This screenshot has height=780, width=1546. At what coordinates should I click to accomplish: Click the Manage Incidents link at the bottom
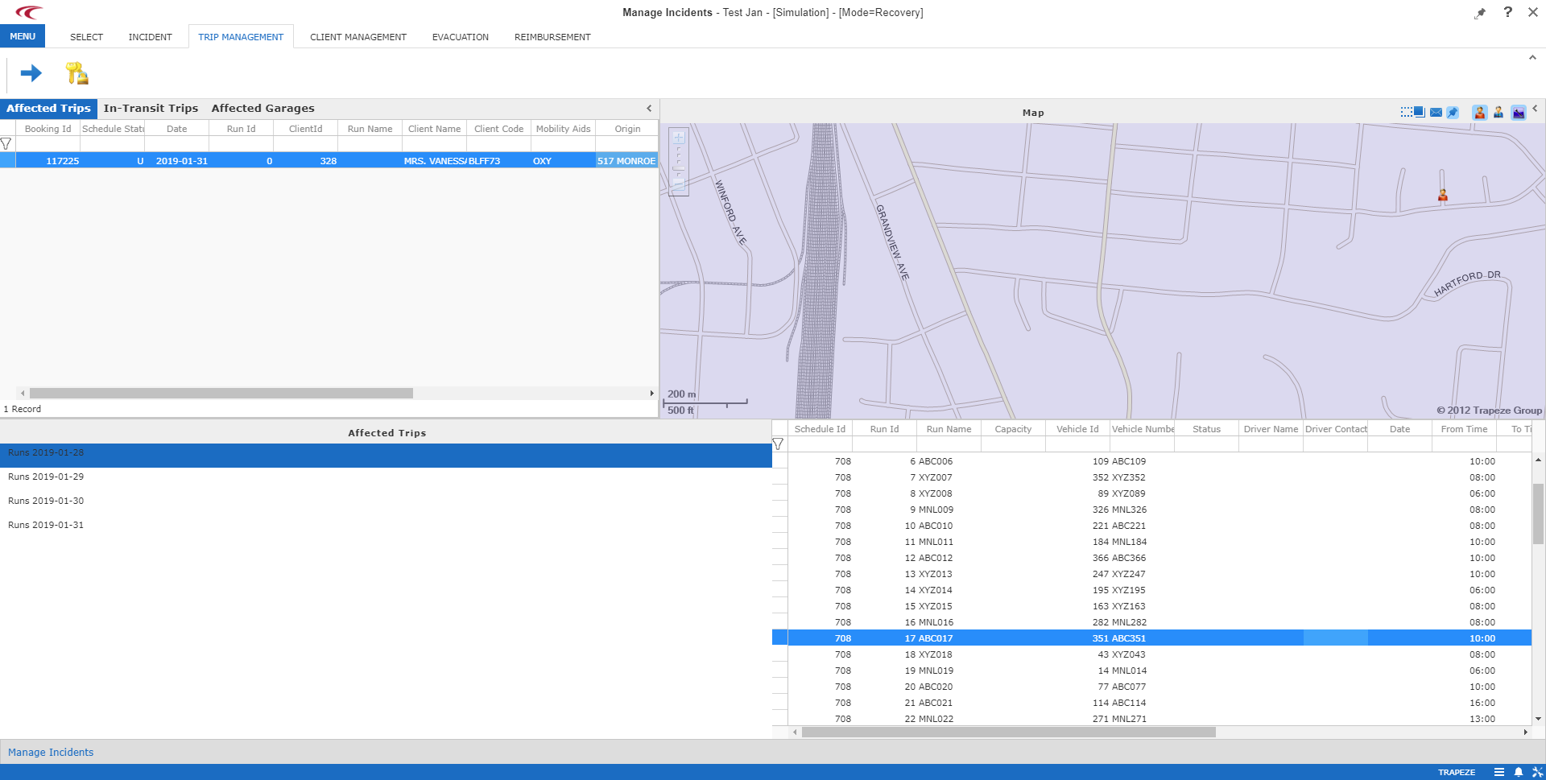point(51,752)
